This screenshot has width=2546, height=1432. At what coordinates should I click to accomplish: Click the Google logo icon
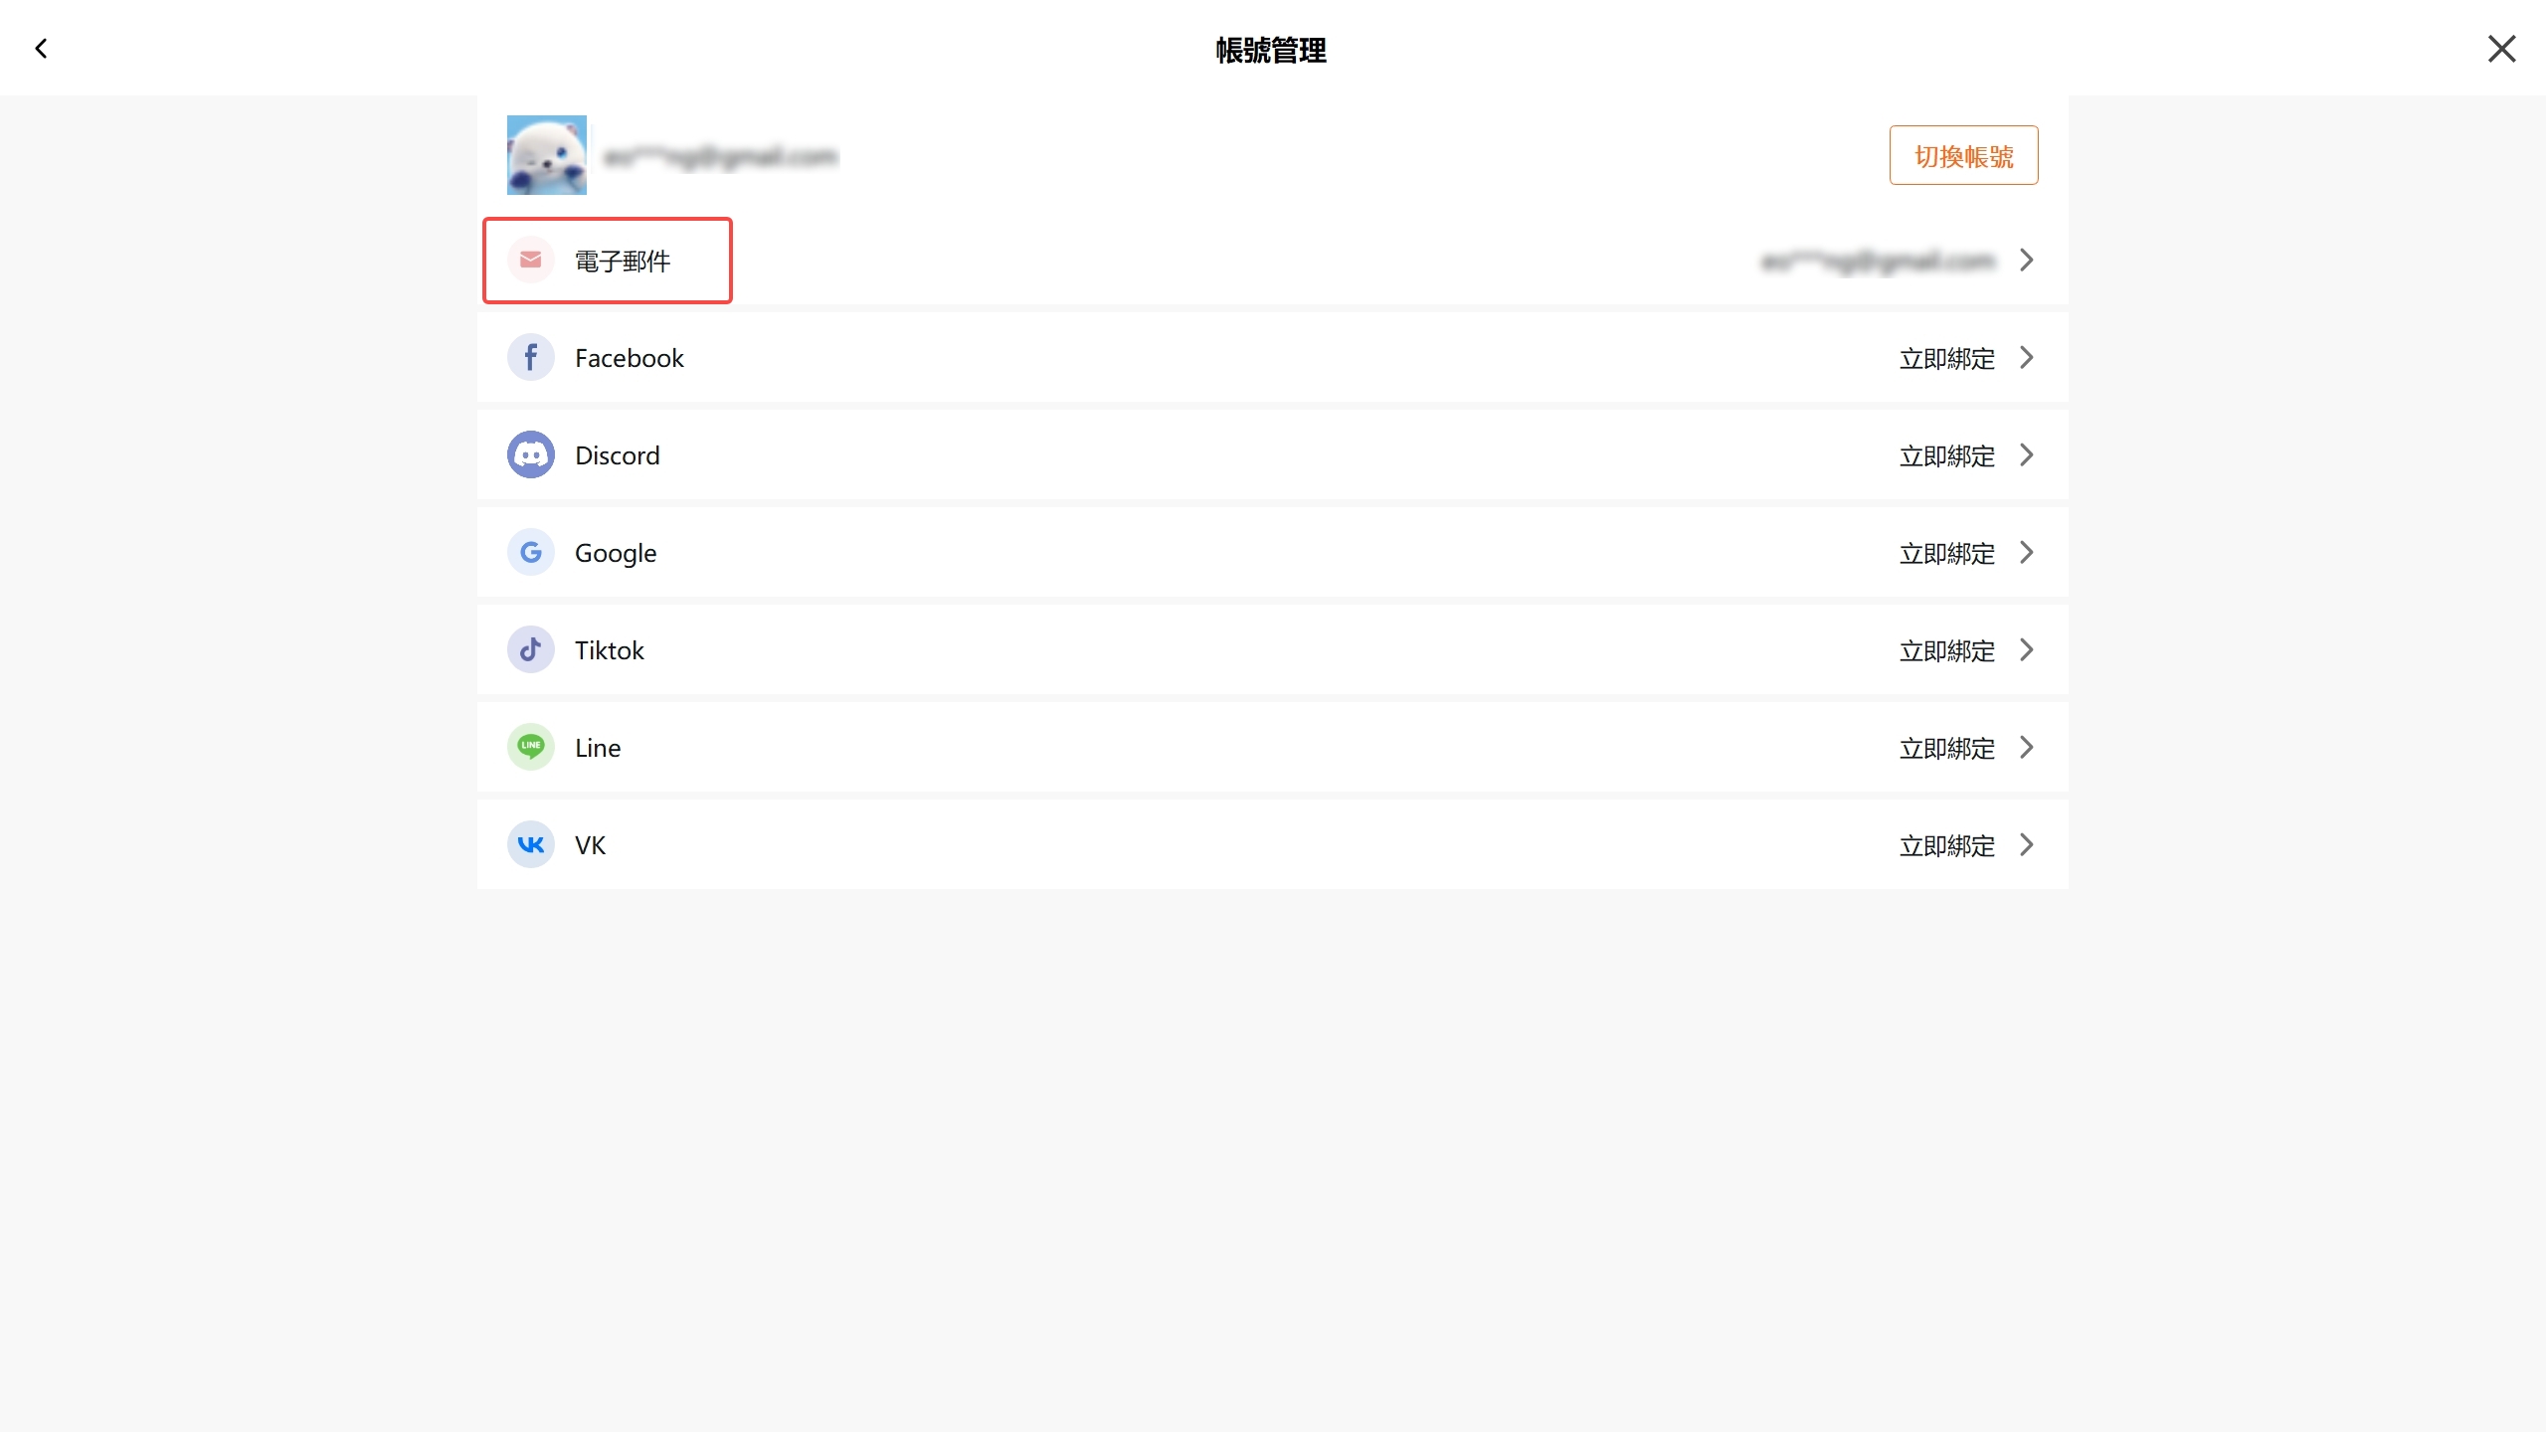click(x=531, y=552)
